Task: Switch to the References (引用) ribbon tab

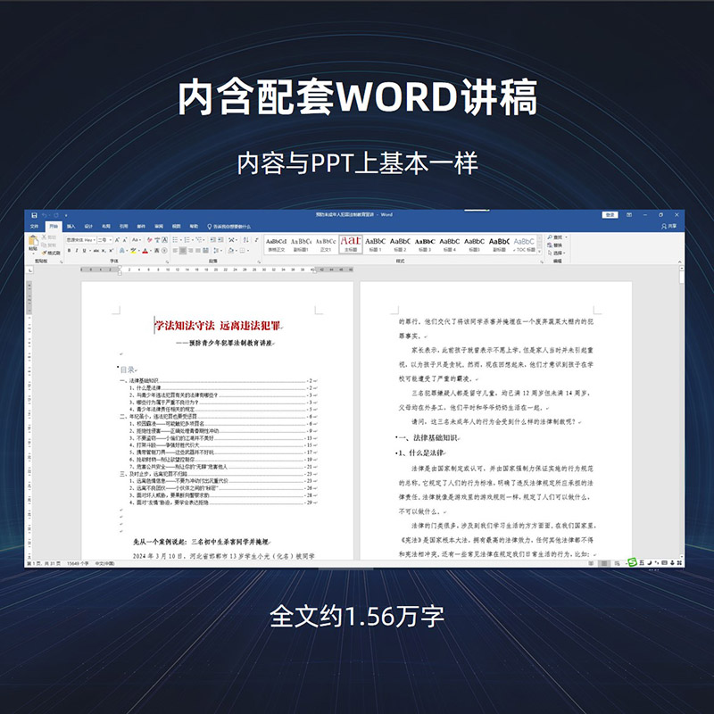Action: [x=124, y=227]
